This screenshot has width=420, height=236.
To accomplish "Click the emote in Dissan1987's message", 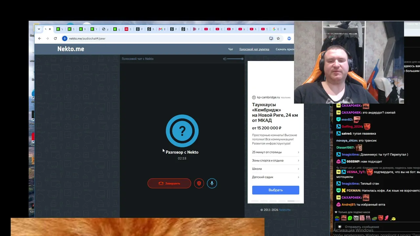I will coord(359,147).
